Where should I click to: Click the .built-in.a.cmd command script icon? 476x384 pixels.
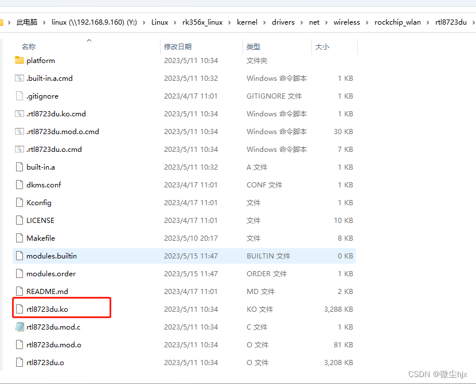point(19,78)
